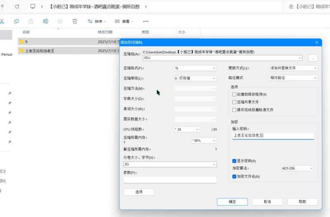
Task: Open the 更新方式 dropdown showing 添加并替换文件
Action: click(x=293, y=68)
